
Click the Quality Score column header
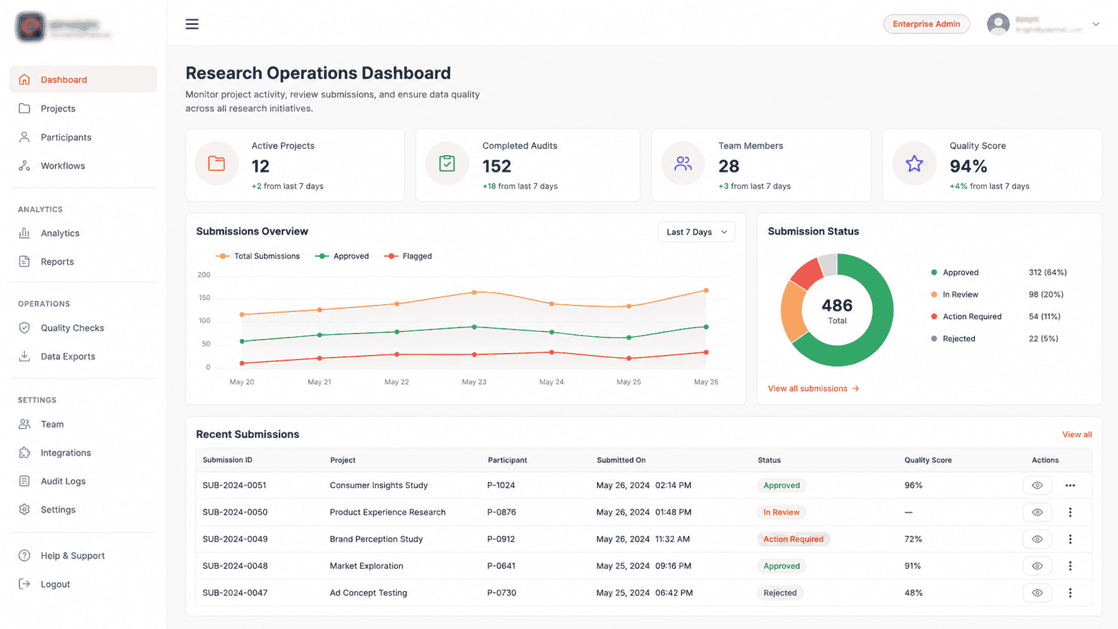[x=927, y=460]
